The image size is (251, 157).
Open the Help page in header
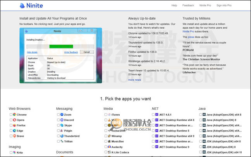pos(174,5)
